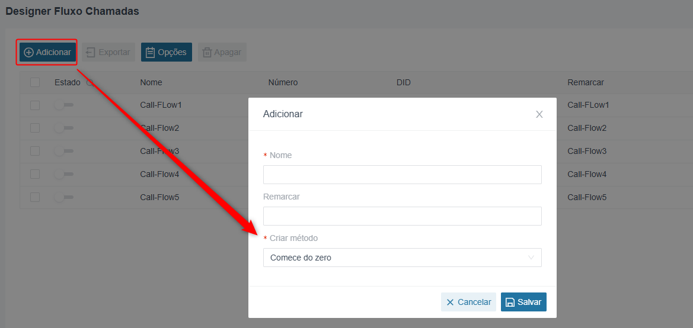The height and width of the screenshot is (328, 693).
Task: Close the Adicionar dialog with X
Action: [x=539, y=114]
